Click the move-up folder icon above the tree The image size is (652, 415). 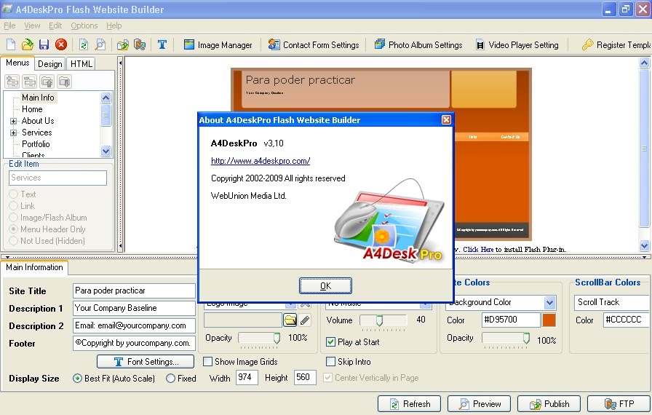[47, 82]
